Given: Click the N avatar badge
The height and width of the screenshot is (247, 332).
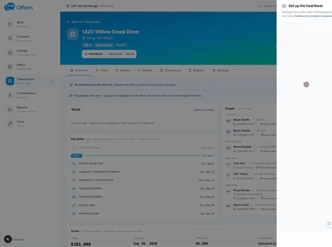Looking at the screenshot, I should (8, 239).
